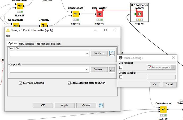The image size is (183, 120).
Task: Click the Create Variable name field
Action: pos(161,77)
